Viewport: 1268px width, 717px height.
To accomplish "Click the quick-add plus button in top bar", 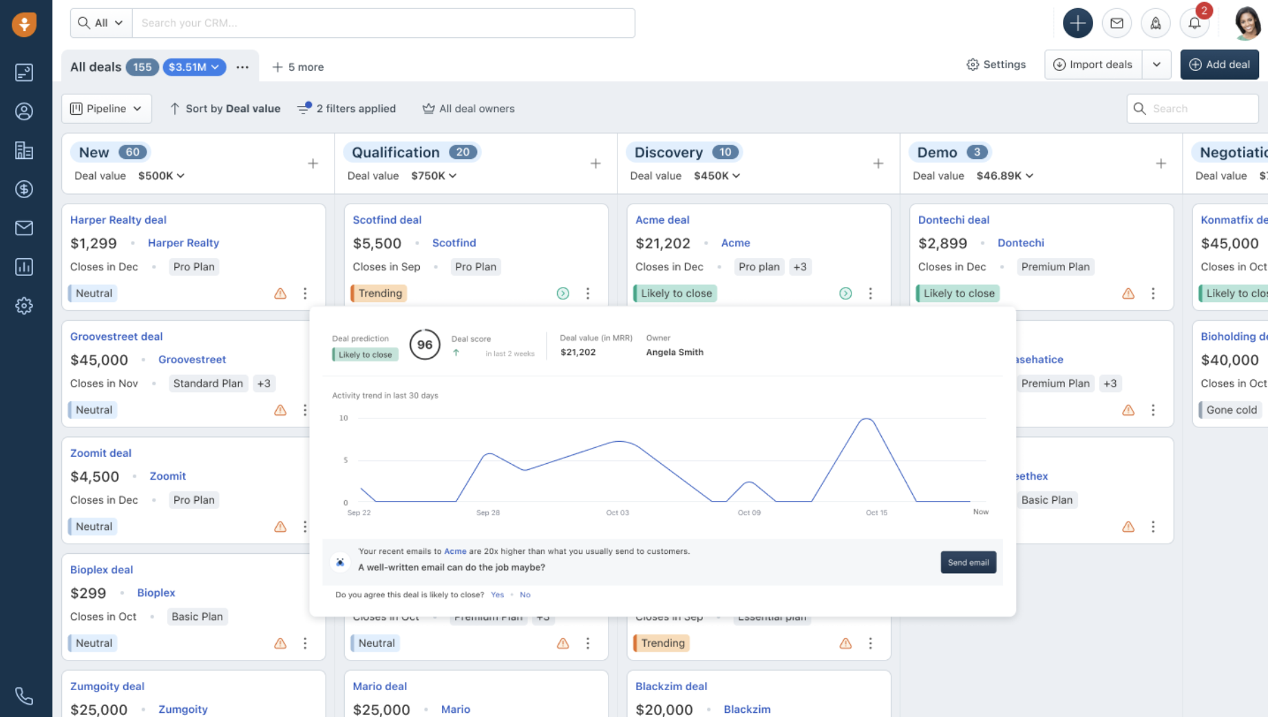I will click(x=1077, y=23).
